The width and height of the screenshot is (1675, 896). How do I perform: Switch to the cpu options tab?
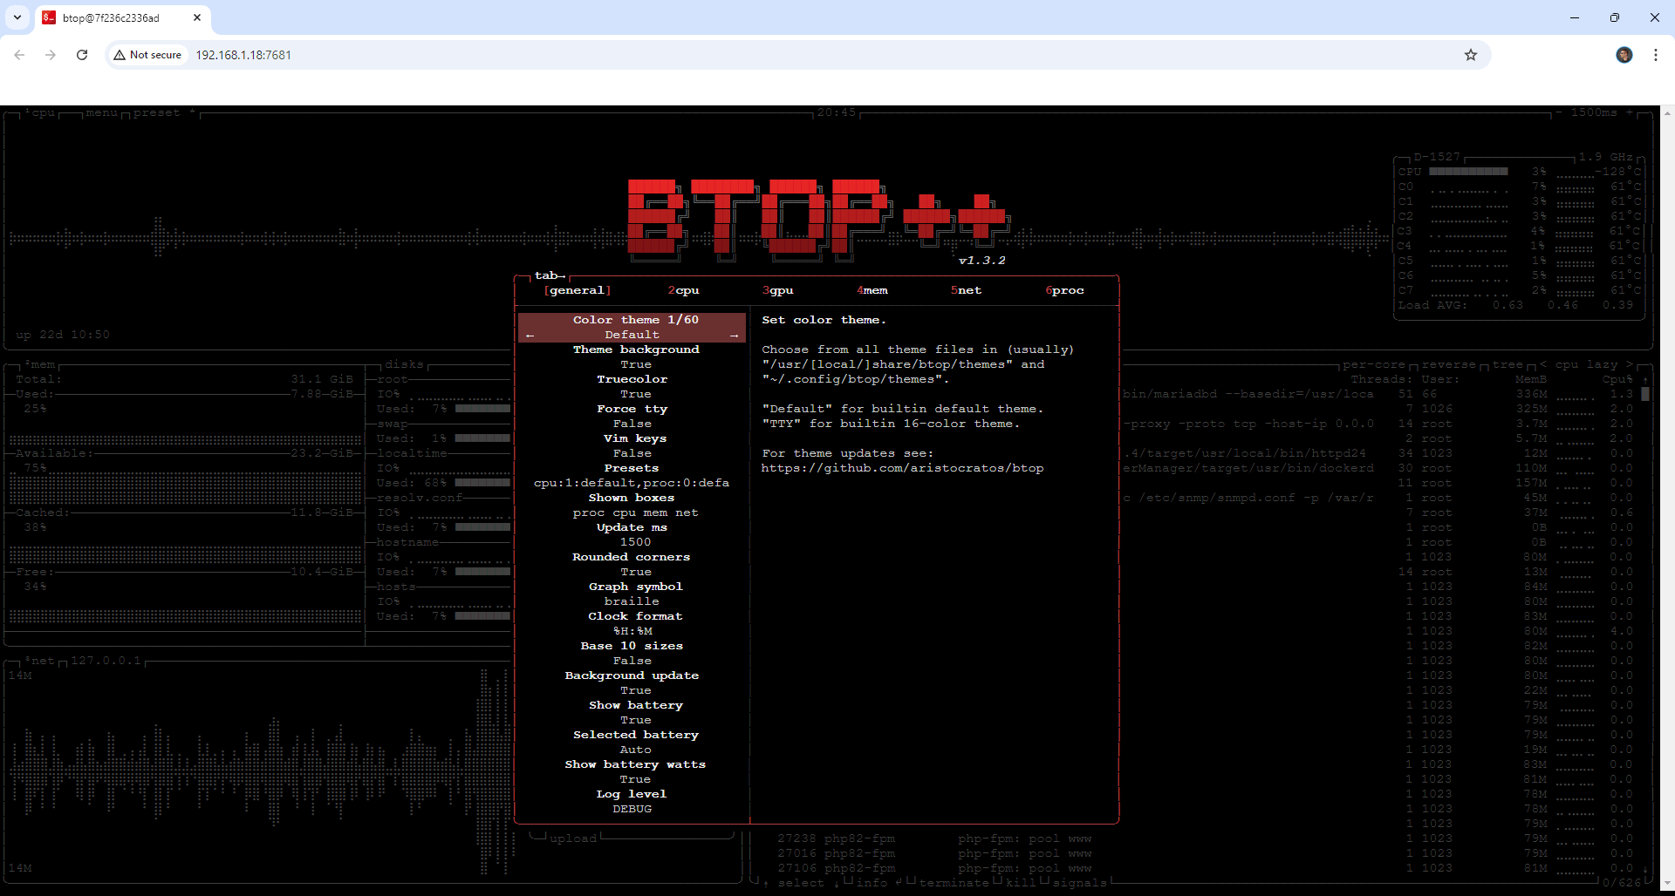pos(683,290)
